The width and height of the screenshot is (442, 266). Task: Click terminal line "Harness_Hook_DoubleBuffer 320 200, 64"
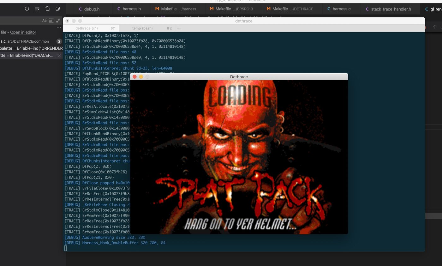tap(115, 243)
